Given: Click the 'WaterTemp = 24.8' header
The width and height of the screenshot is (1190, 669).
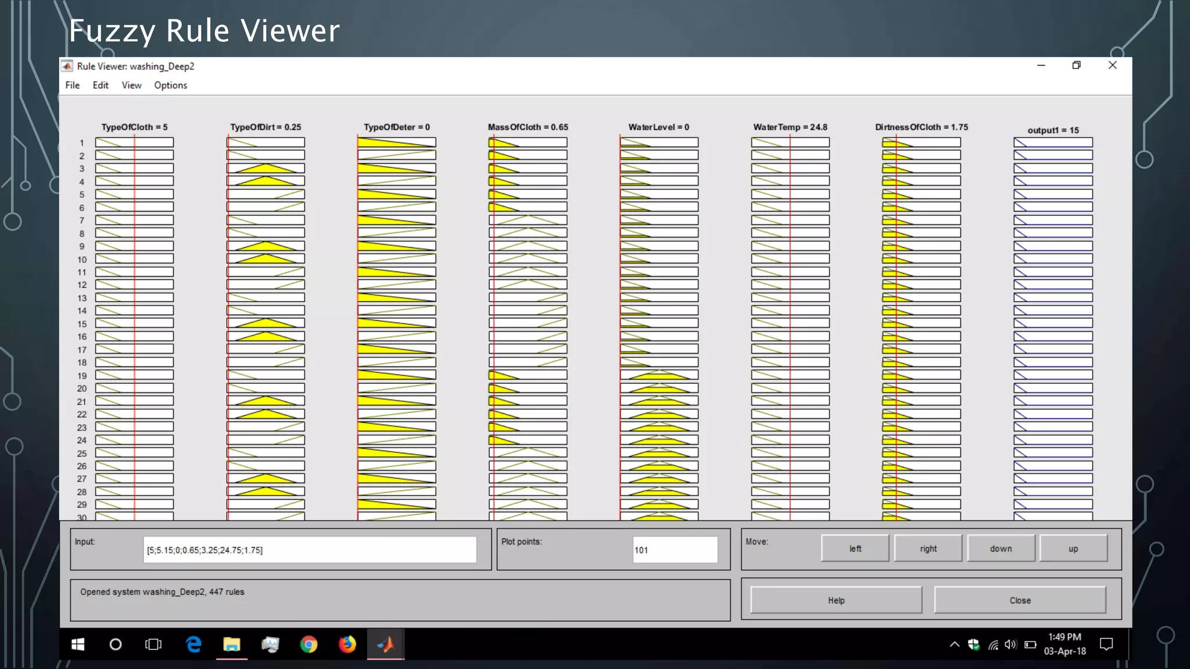Looking at the screenshot, I should [790, 127].
